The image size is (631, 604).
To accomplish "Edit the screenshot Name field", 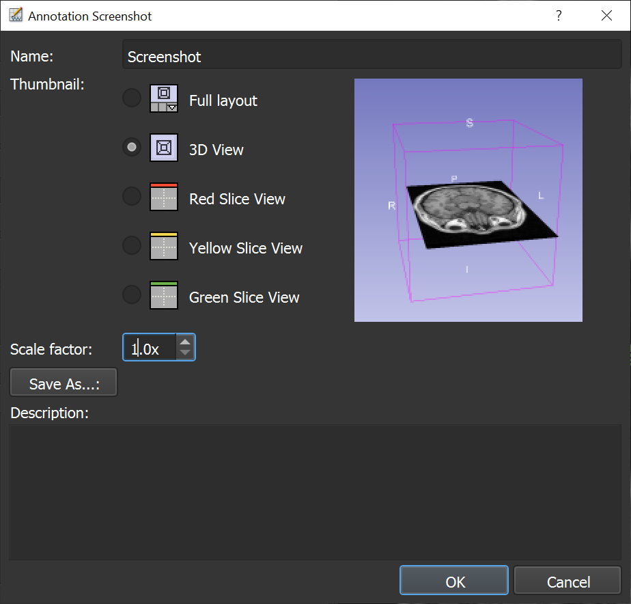I will point(371,56).
